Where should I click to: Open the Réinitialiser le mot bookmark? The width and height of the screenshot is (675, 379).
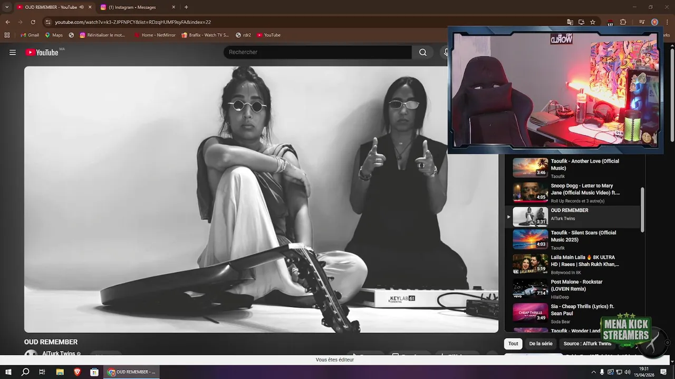tap(102, 35)
